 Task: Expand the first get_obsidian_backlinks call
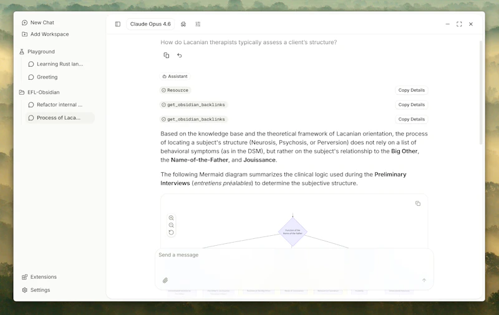click(x=193, y=105)
